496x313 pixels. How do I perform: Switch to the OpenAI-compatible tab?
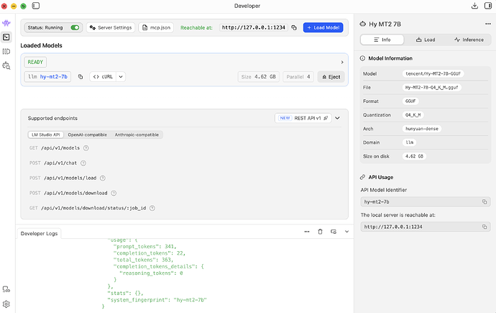(87, 135)
